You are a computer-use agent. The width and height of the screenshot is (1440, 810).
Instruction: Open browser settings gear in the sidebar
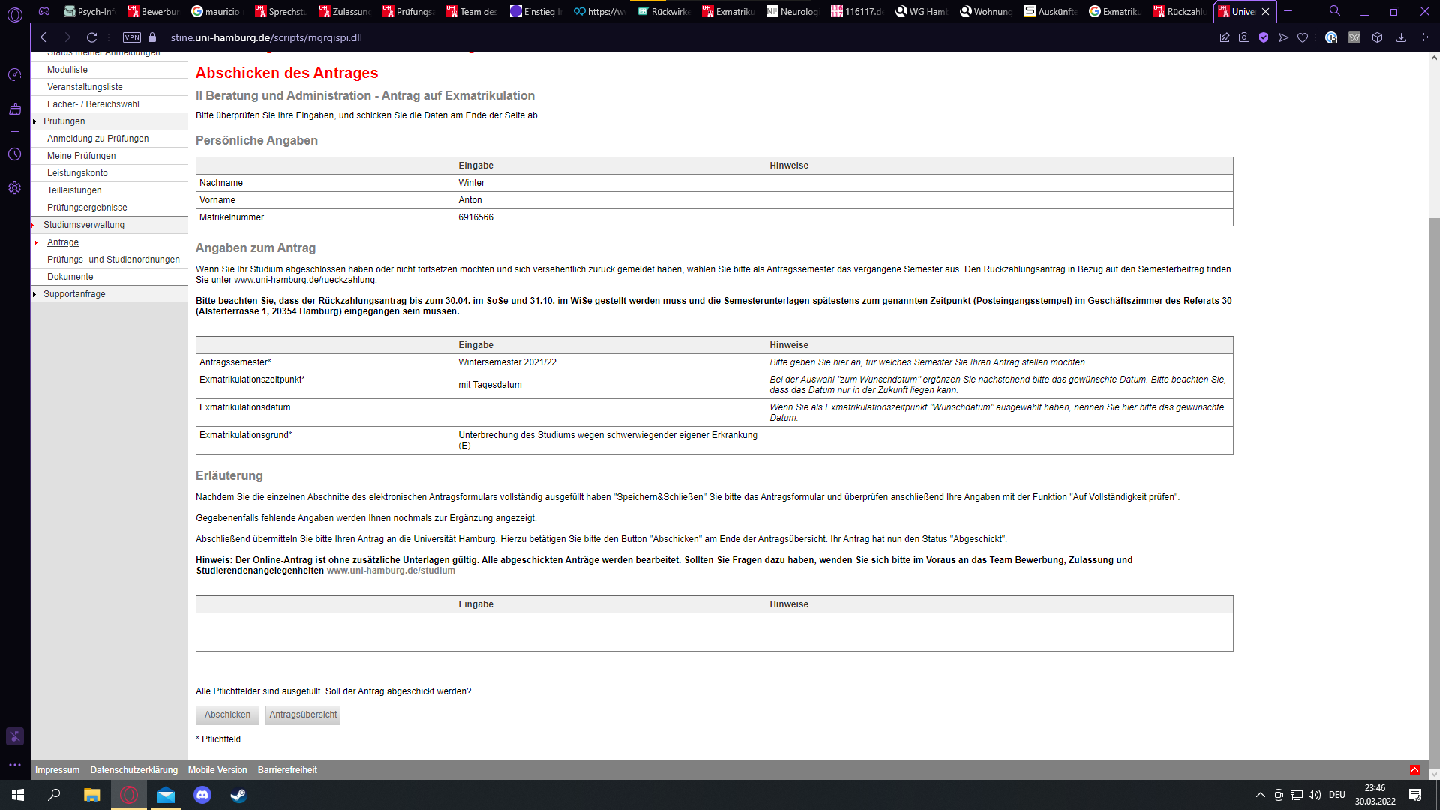[14, 188]
